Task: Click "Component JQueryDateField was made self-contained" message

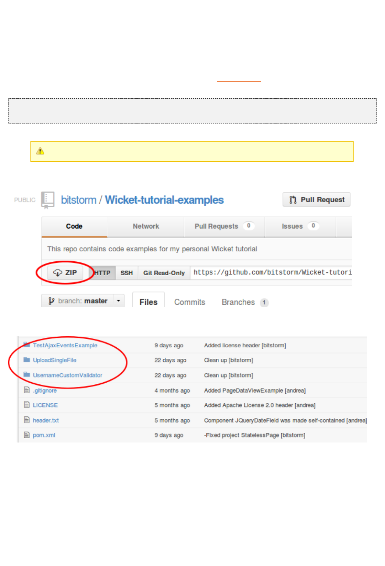Action: [285, 420]
